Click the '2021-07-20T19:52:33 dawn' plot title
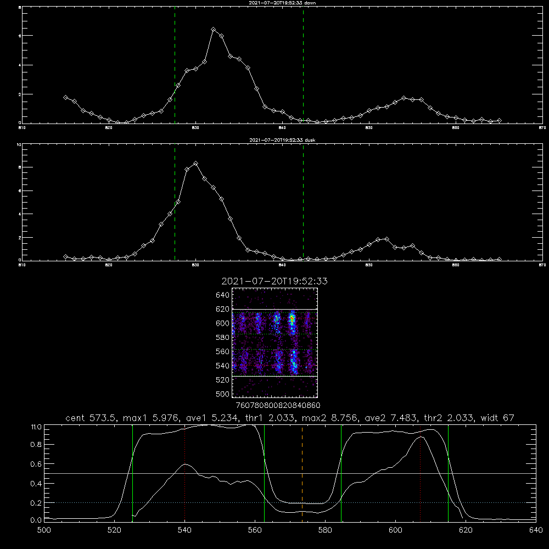The image size is (549, 549). click(x=282, y=3)
